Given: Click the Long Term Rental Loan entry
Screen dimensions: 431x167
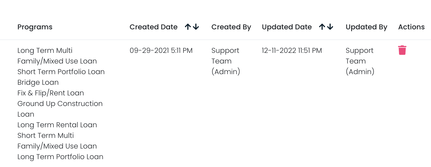Looking at the screenshot, I should [57, 125].
